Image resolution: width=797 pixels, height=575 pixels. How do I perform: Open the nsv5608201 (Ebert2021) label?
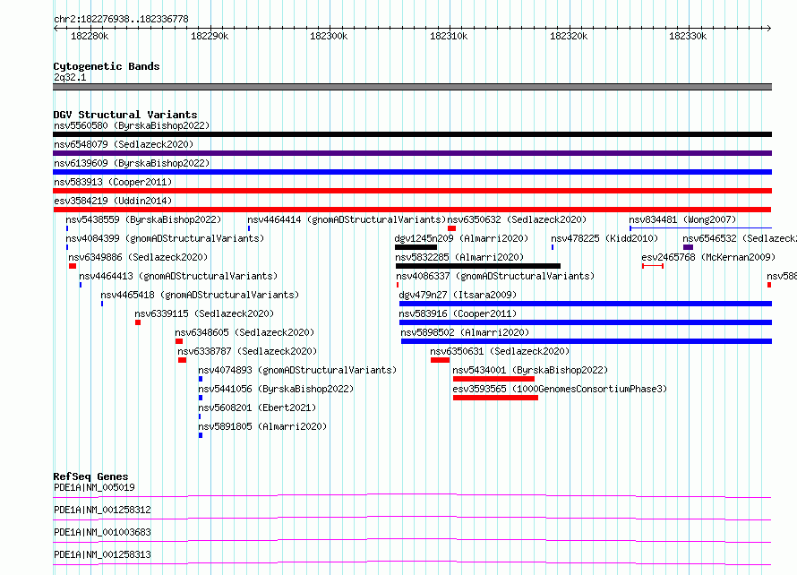click(257, 408)
